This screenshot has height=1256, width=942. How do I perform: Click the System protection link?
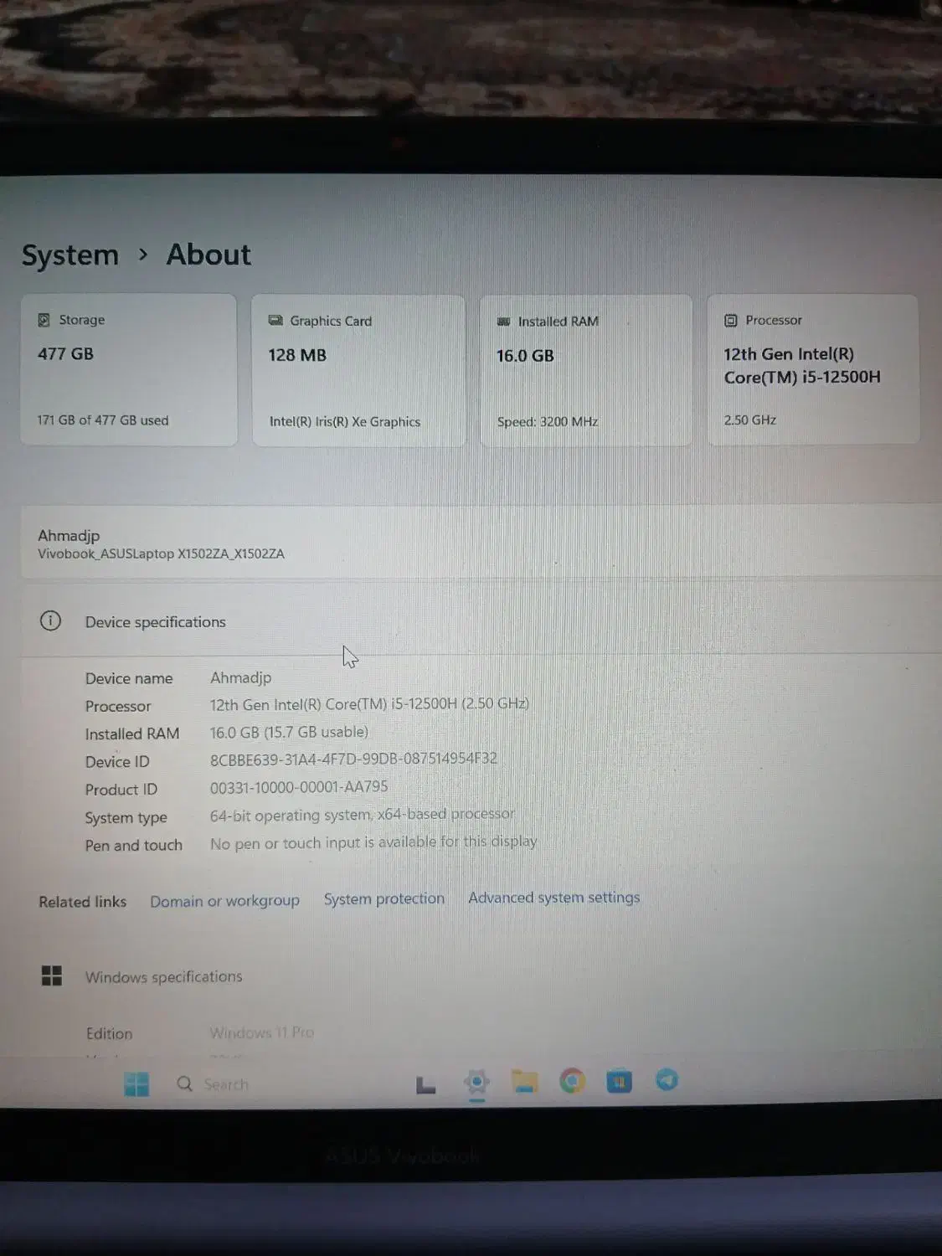click(383, 898)
